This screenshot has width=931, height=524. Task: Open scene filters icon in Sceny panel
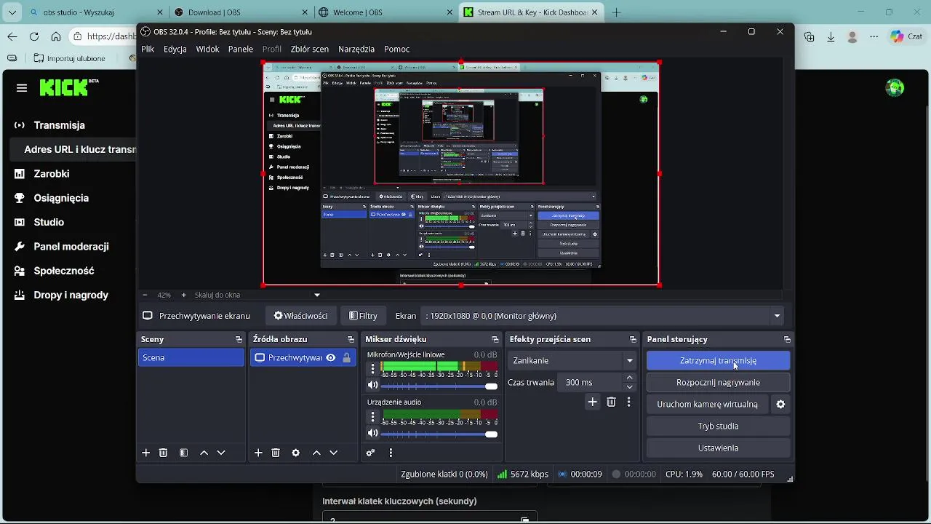184,453
